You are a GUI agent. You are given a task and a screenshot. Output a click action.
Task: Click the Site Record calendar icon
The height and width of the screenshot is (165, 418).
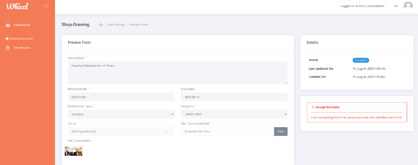tap(8, 48)
